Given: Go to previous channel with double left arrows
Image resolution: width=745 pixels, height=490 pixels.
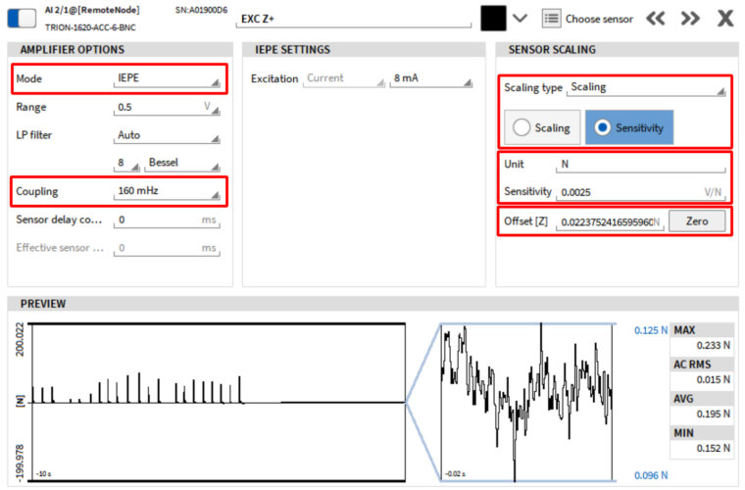Looking at the screenshot, I should [656, 18].
